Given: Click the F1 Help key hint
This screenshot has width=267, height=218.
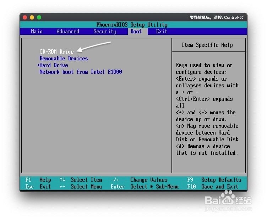Looking at the screenshot, I should [38, 180].
